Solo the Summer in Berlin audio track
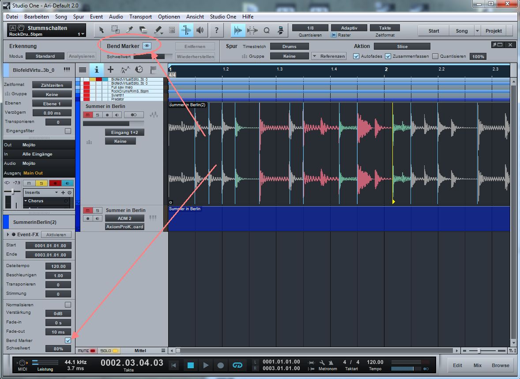The image size is (520, 379). [x=97, y=115]
